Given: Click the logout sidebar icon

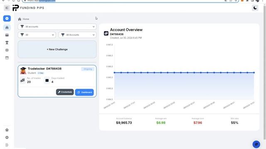Looking at the screenshot, I should [x=7, y=145].
